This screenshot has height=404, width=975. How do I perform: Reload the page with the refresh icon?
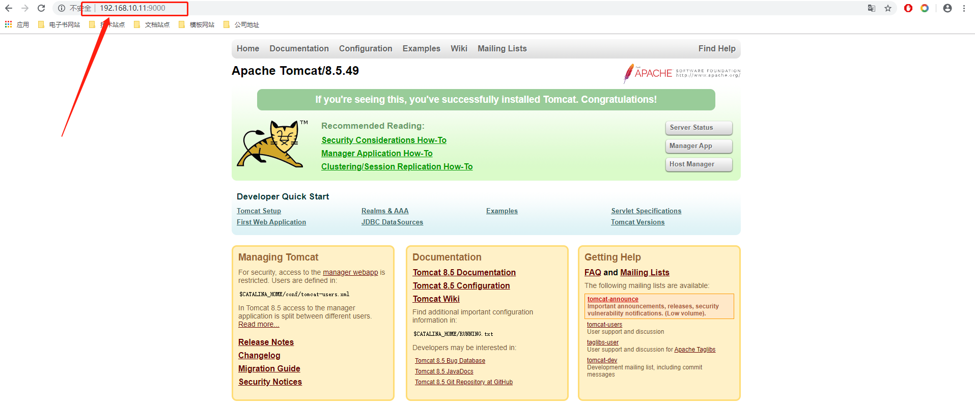click(41, 8)
